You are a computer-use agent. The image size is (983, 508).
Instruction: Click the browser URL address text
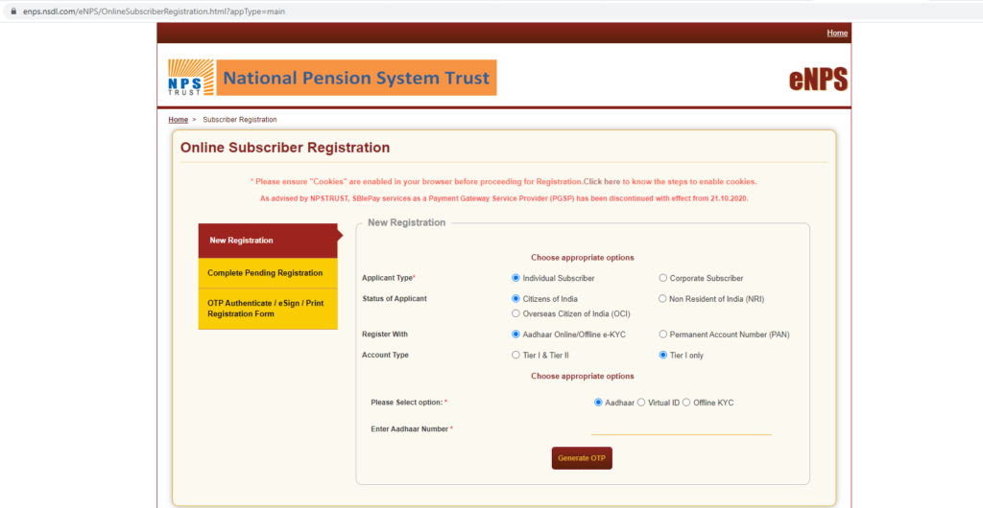pyautogui.click(x=154, y=12)
